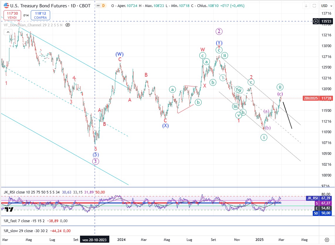Click the ven 20-10-2023 date marker

click(95, 240)
